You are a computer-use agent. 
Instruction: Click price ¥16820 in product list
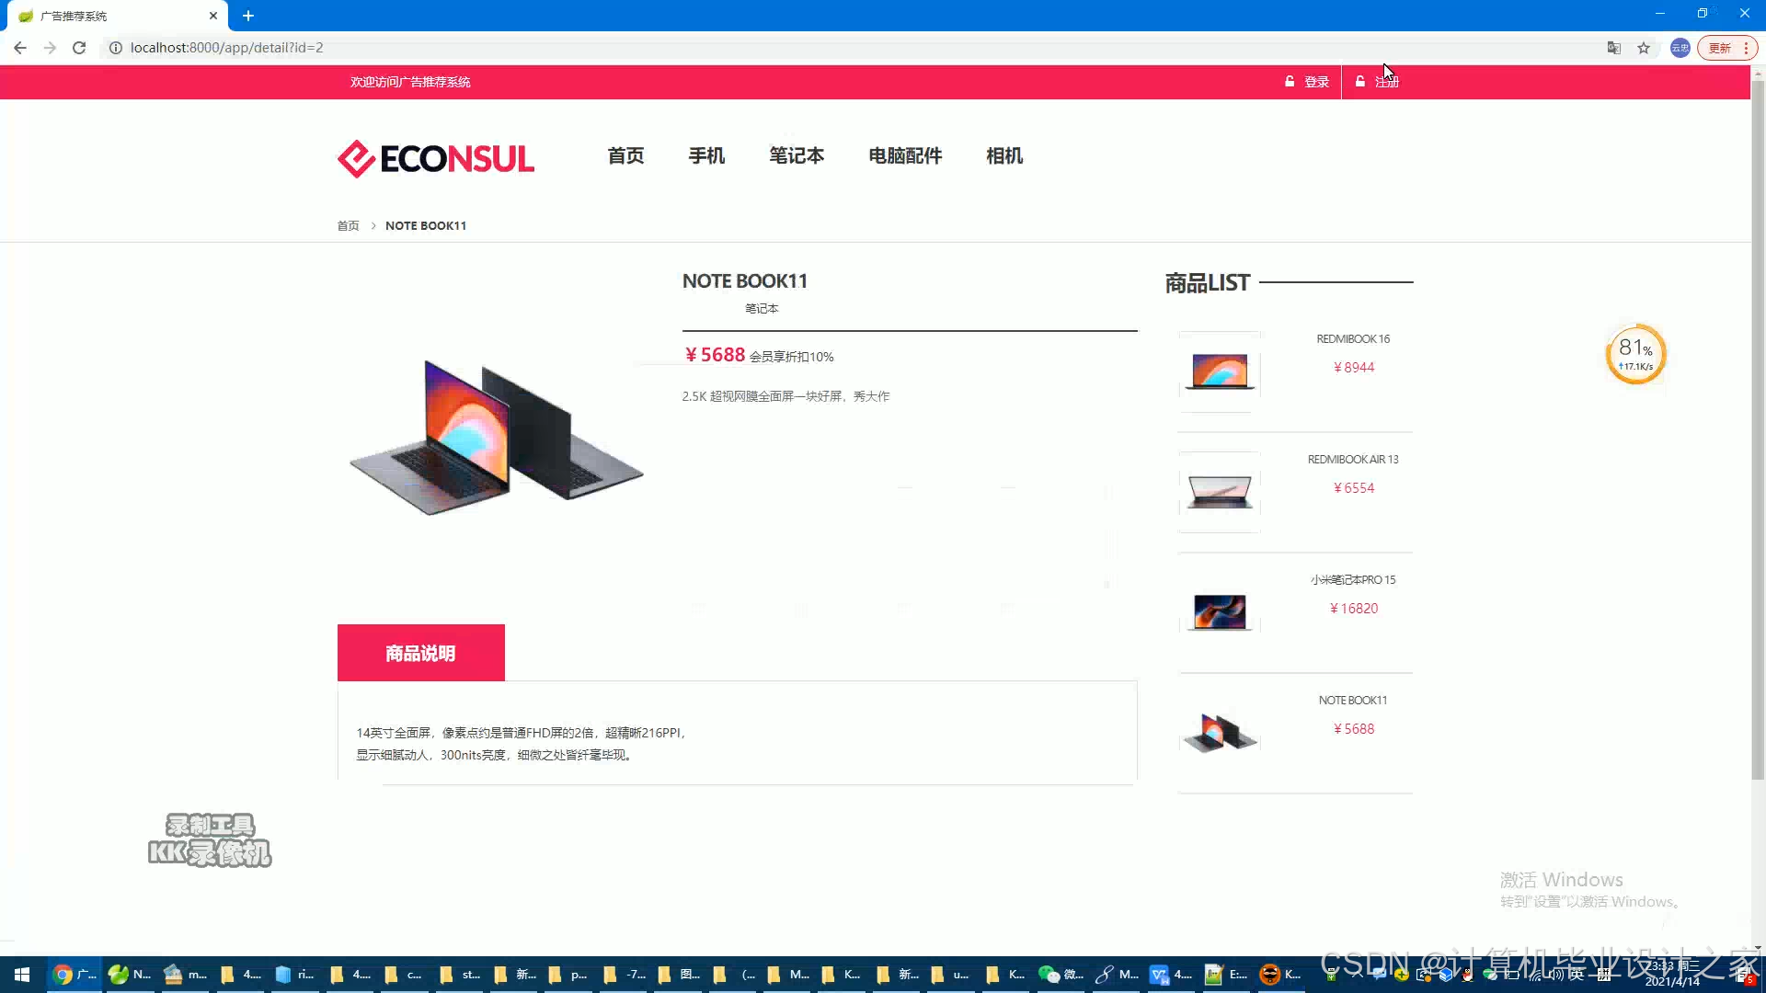1354,608
